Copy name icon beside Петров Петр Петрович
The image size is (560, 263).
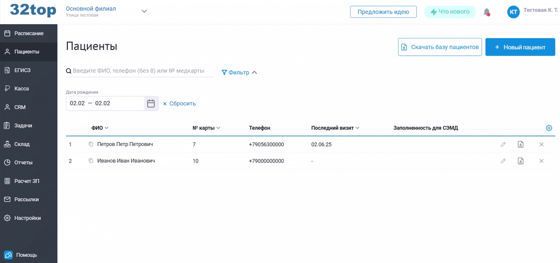coord(91,145)
